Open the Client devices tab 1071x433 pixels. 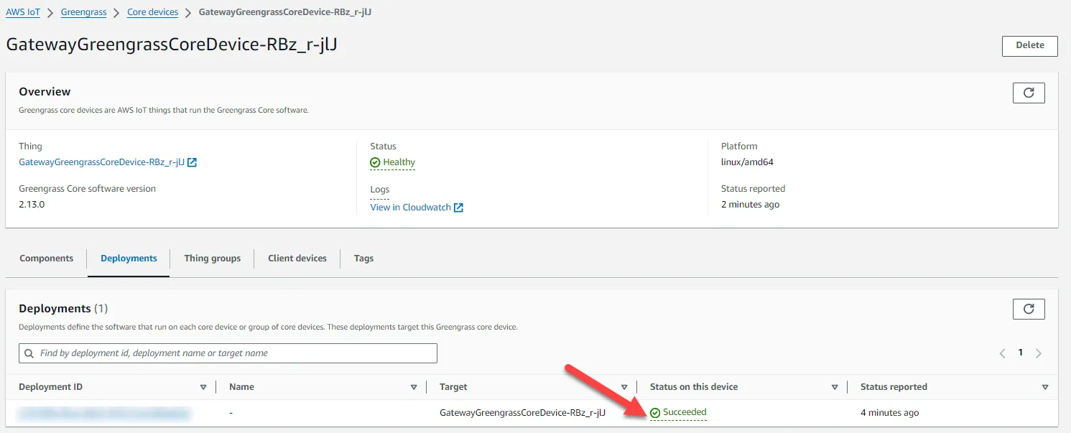tap(297, 259)
